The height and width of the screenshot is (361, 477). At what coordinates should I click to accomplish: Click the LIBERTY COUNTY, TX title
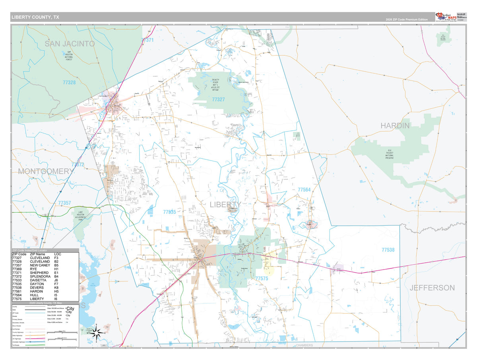[35, 17]
